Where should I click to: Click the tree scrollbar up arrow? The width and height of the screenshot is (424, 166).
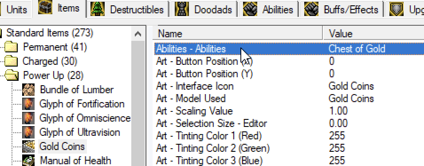click(x=138, y=34)
